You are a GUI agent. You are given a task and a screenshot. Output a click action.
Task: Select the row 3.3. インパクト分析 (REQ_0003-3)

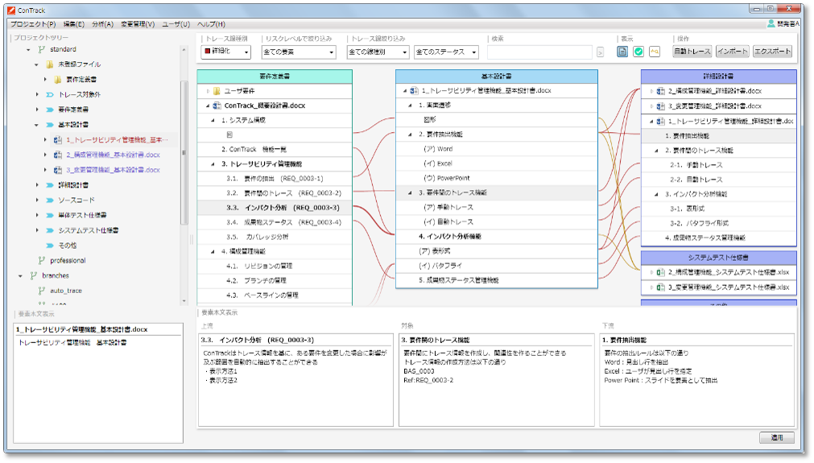(x=275, y=208)
